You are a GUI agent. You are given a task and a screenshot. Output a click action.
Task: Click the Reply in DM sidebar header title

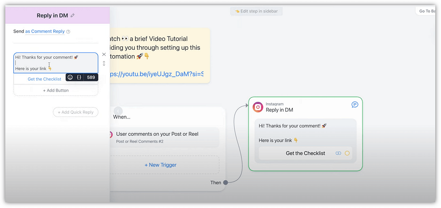point(53,15)
